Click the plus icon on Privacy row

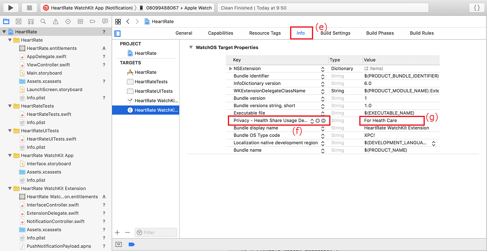pos(318,121)
